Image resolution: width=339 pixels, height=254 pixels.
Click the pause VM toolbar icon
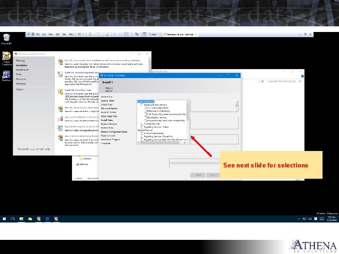tap(79, 34)
